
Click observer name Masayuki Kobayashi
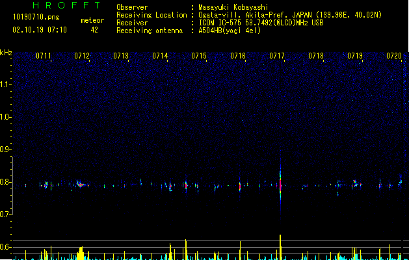click(x=233, y=7)
